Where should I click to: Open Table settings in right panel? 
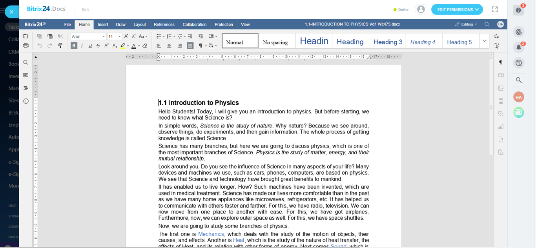tap(501, 75)
